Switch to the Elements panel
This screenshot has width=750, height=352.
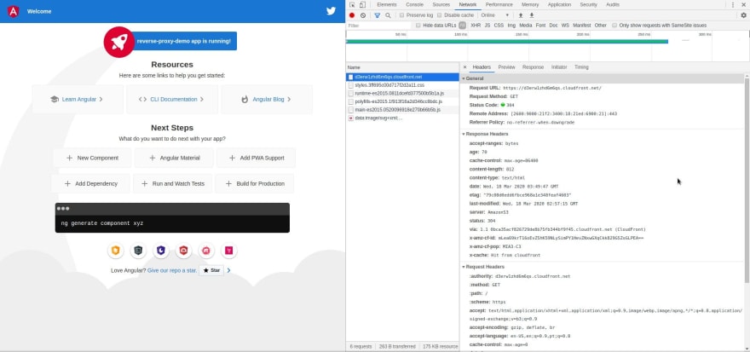coord(386,5)
